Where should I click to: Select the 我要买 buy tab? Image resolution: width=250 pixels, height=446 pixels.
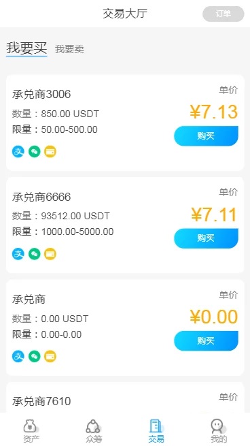[x=26, y=48]
